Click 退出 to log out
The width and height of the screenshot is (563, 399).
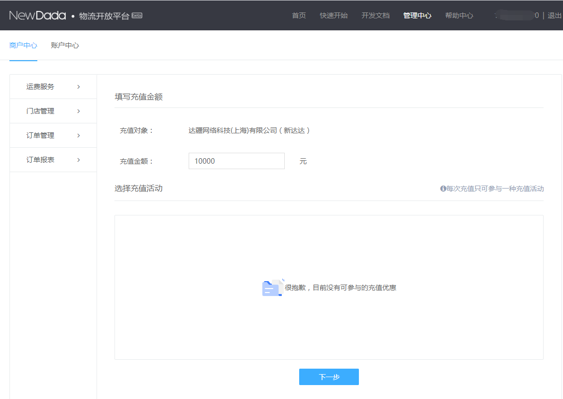click(555, 15)
